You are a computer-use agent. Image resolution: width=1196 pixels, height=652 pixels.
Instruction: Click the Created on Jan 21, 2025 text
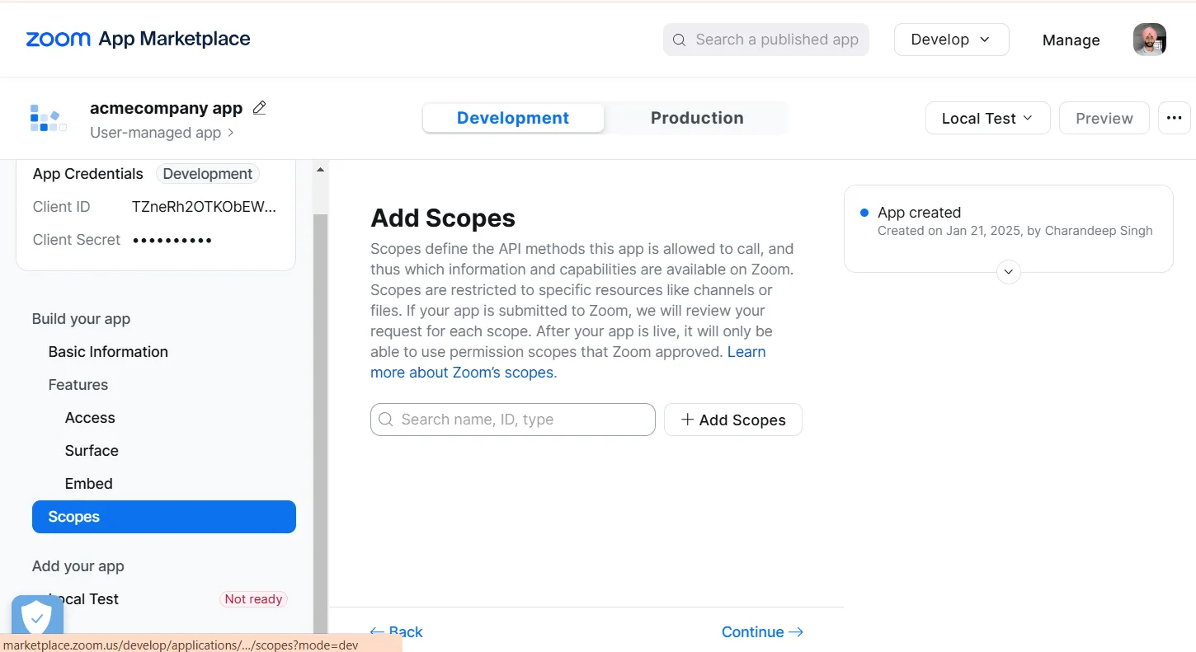click(x=1015, y=231)
